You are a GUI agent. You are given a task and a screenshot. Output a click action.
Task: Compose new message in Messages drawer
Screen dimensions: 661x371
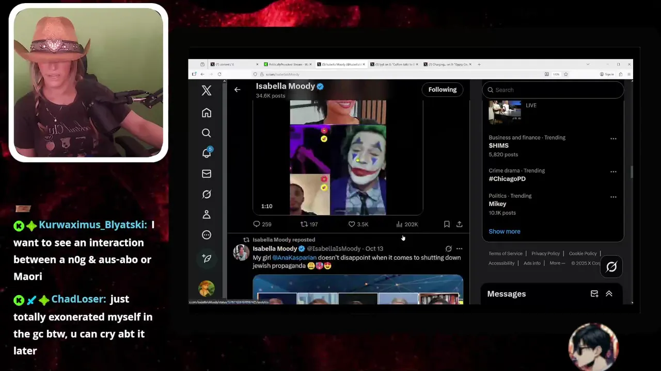tap(594, 294)
